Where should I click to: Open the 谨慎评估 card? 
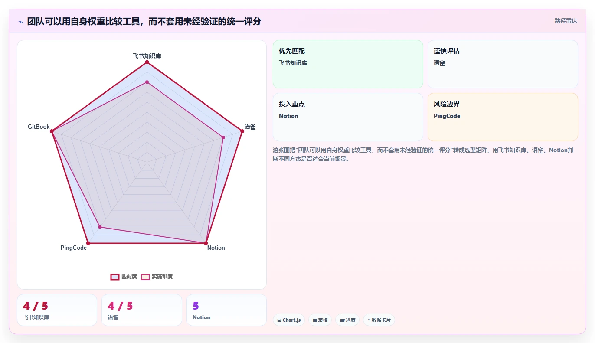coord(503,64)
